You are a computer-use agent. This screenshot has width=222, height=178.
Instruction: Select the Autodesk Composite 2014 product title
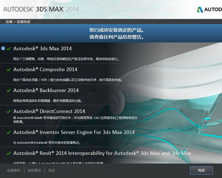(45, 69)
